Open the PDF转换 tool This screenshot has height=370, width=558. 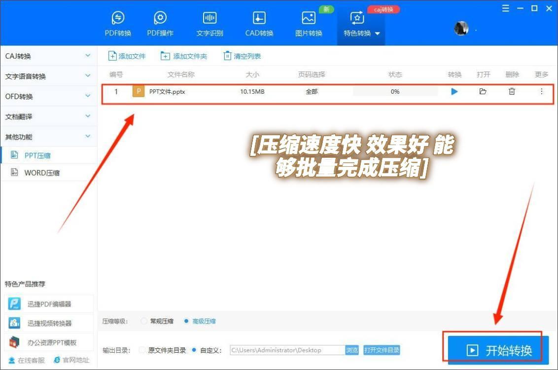click(117, 22)
